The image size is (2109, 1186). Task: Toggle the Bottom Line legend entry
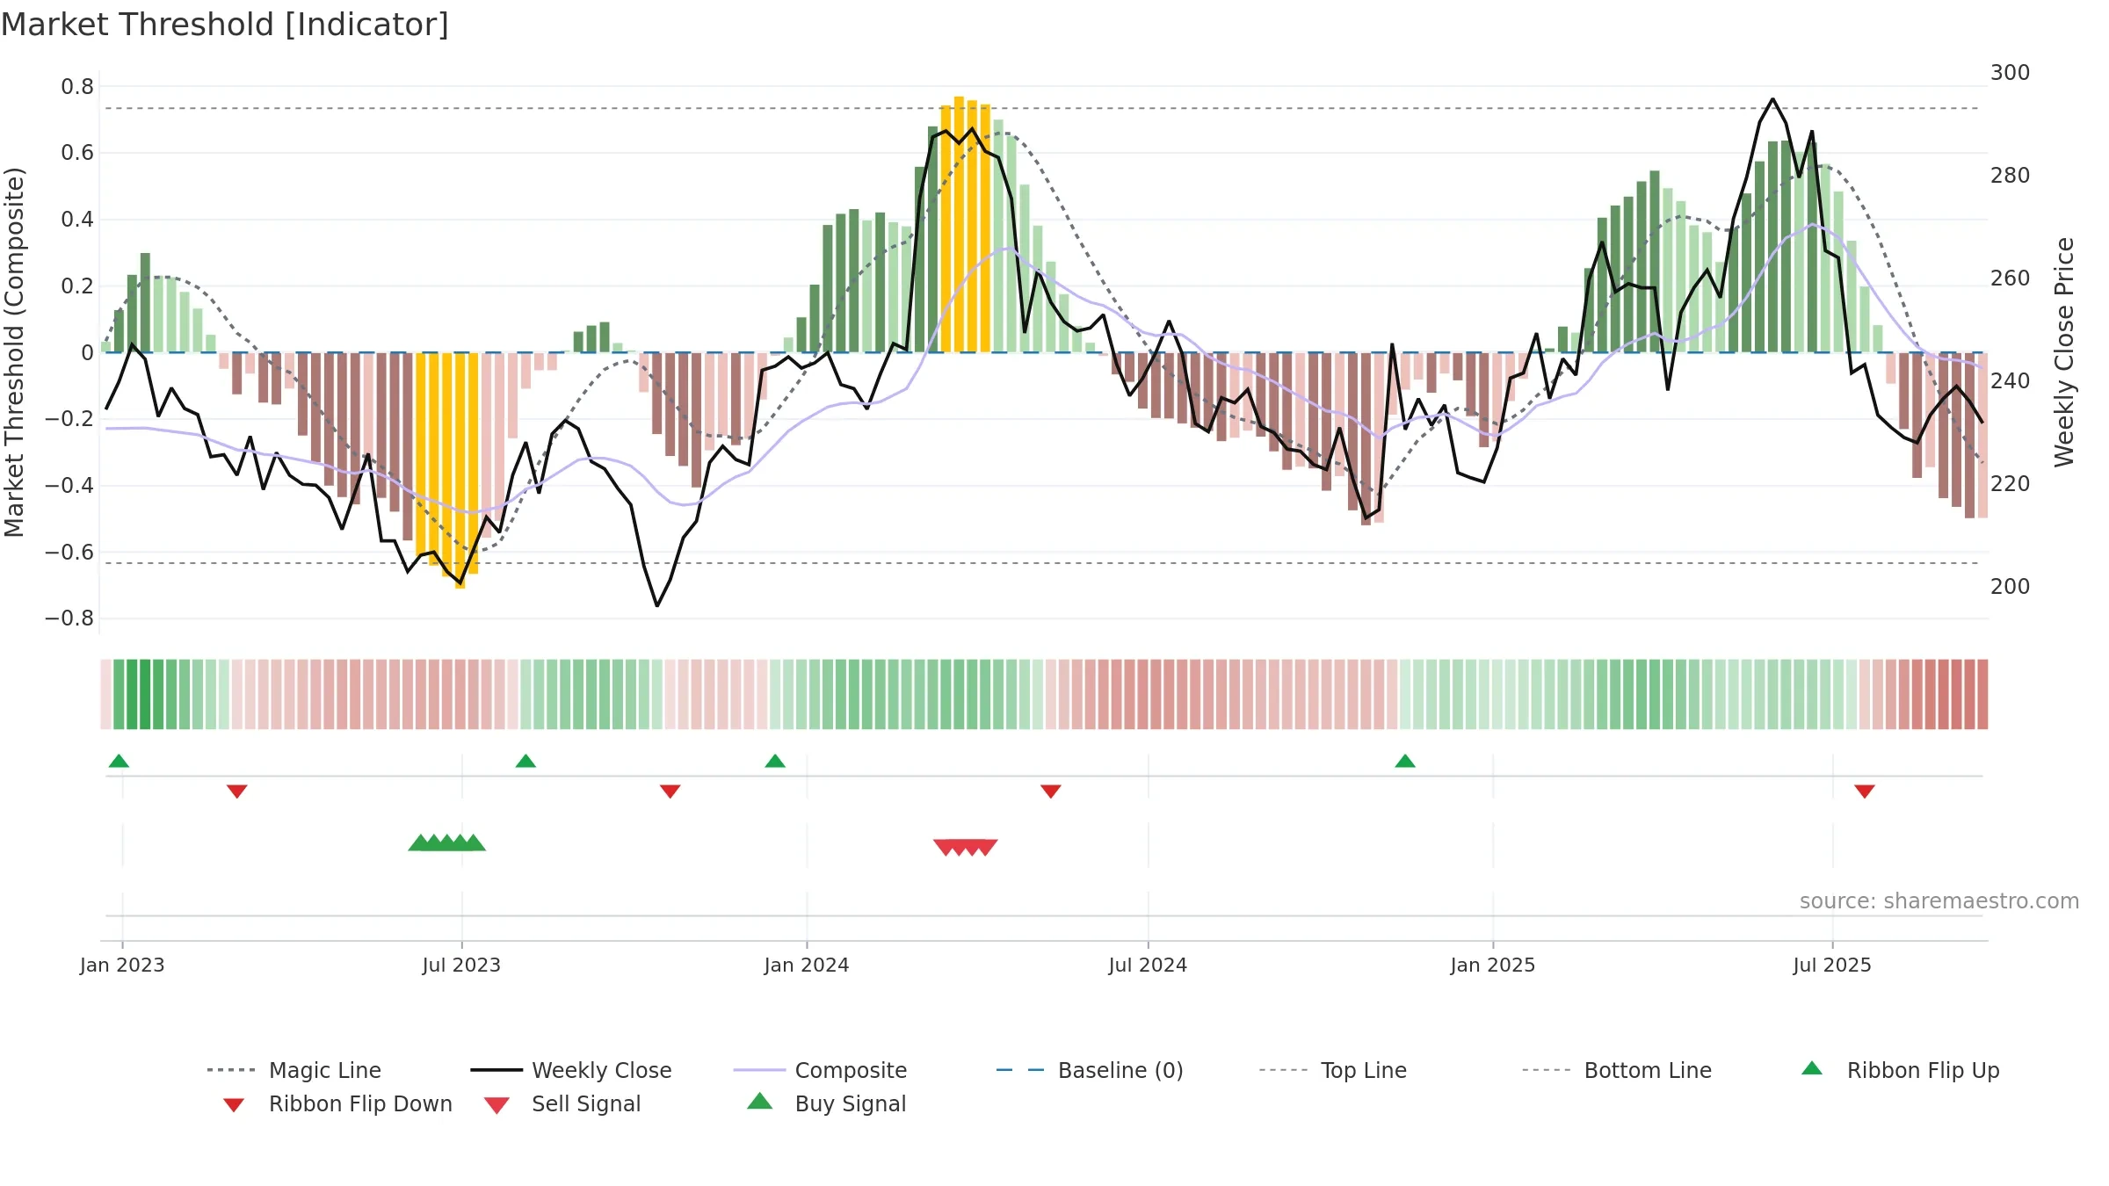1618,1070
